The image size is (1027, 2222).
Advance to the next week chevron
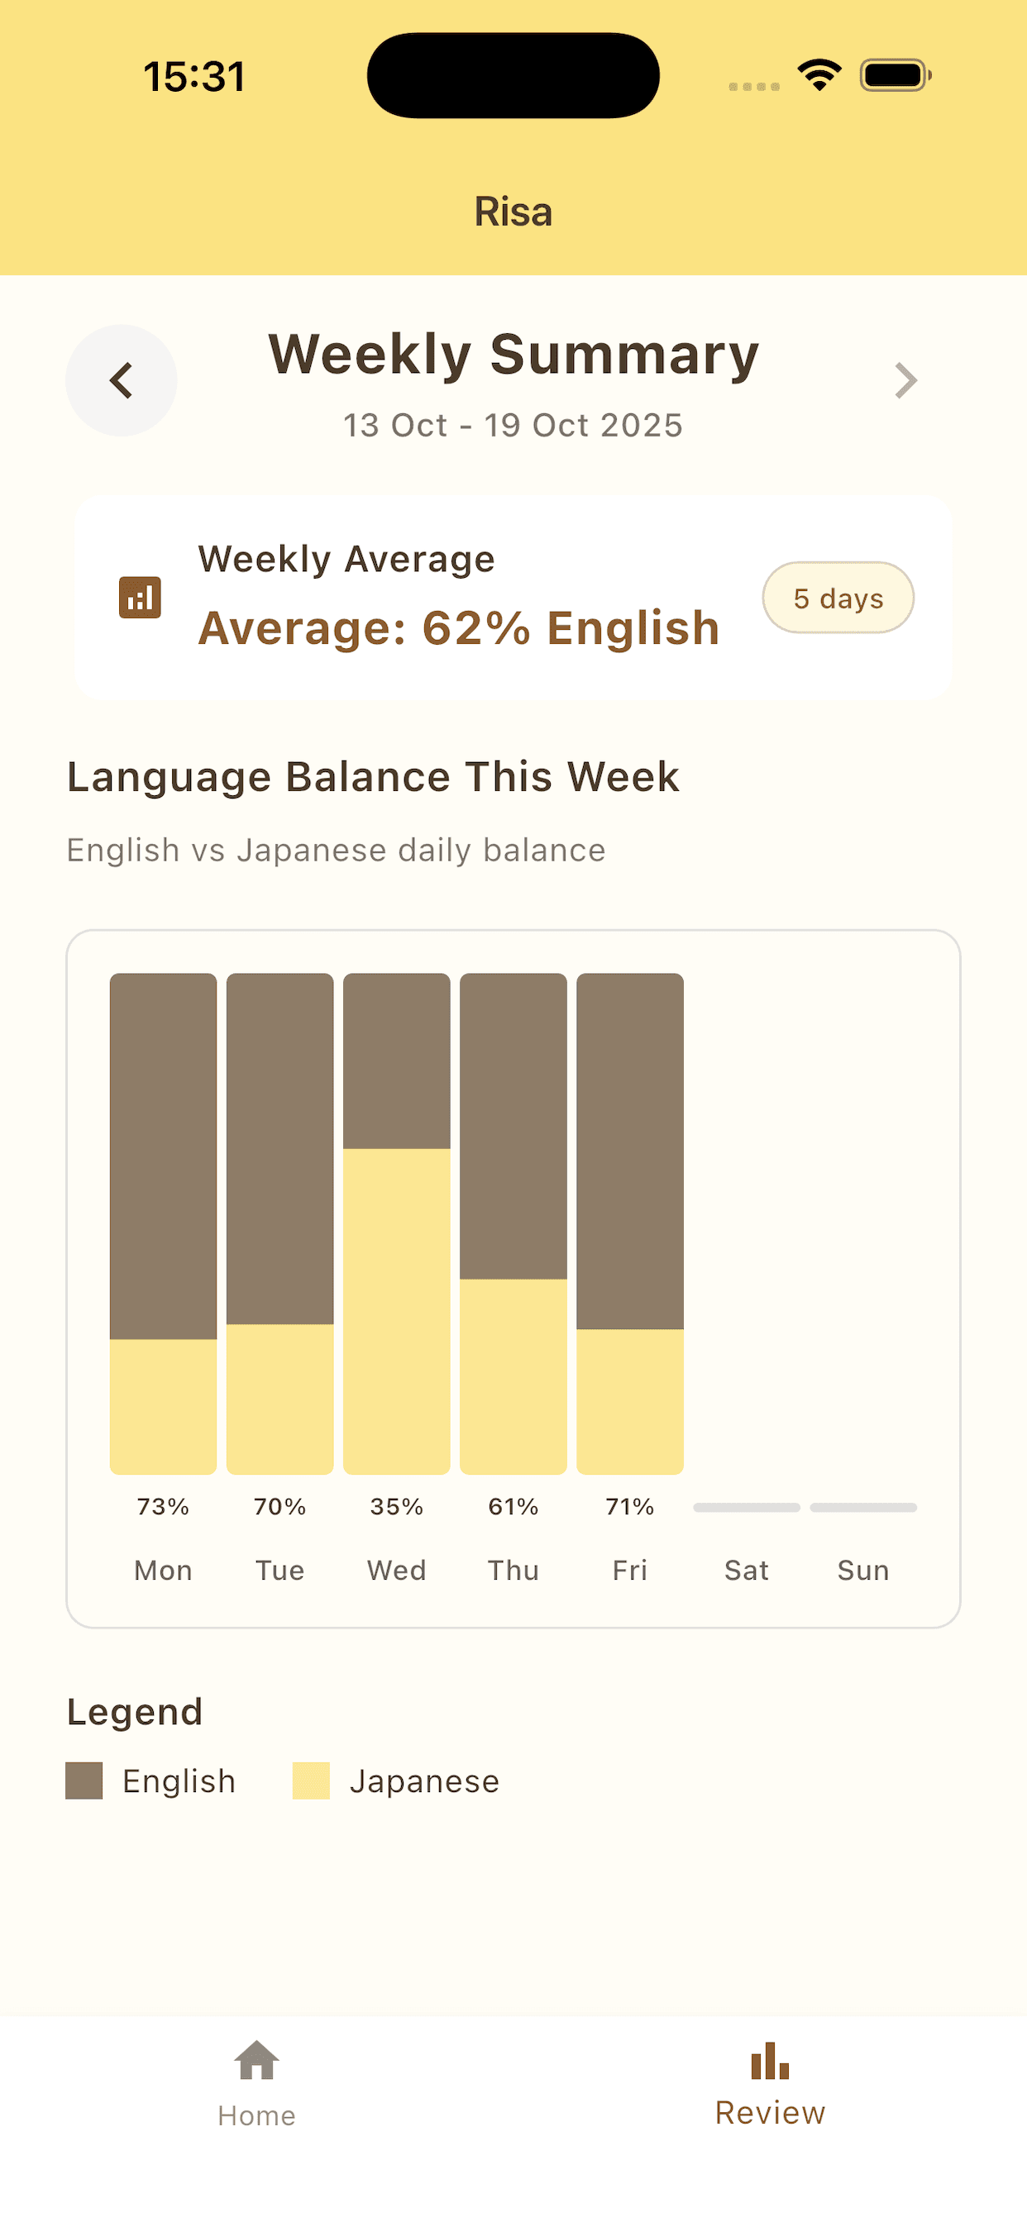(x=905, y=380)
